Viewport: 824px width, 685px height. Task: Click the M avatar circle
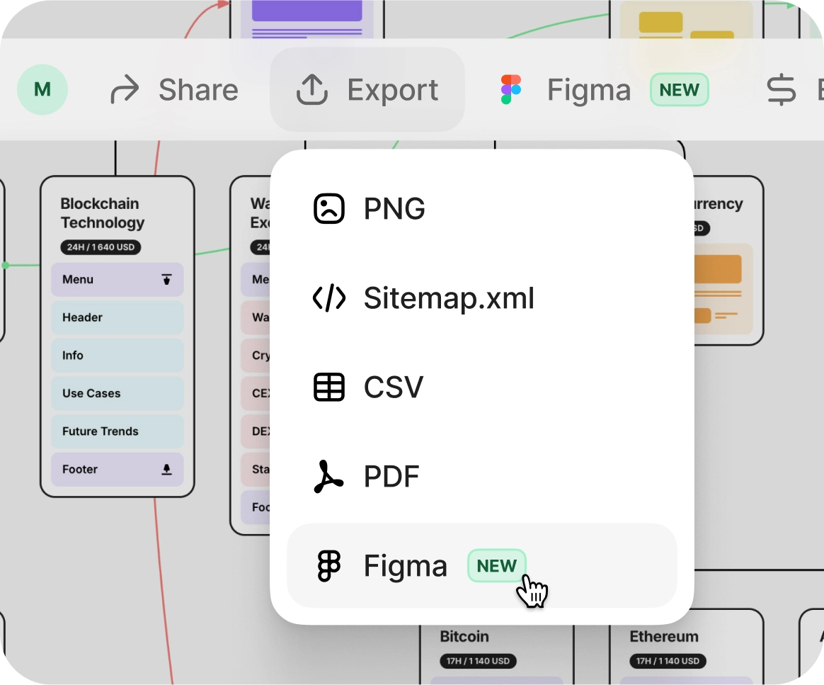coord(42,89)
